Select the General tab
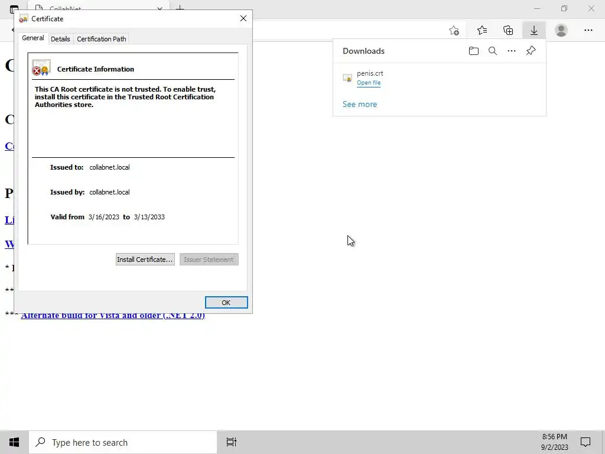605x454 pixels. pos(33,38)
